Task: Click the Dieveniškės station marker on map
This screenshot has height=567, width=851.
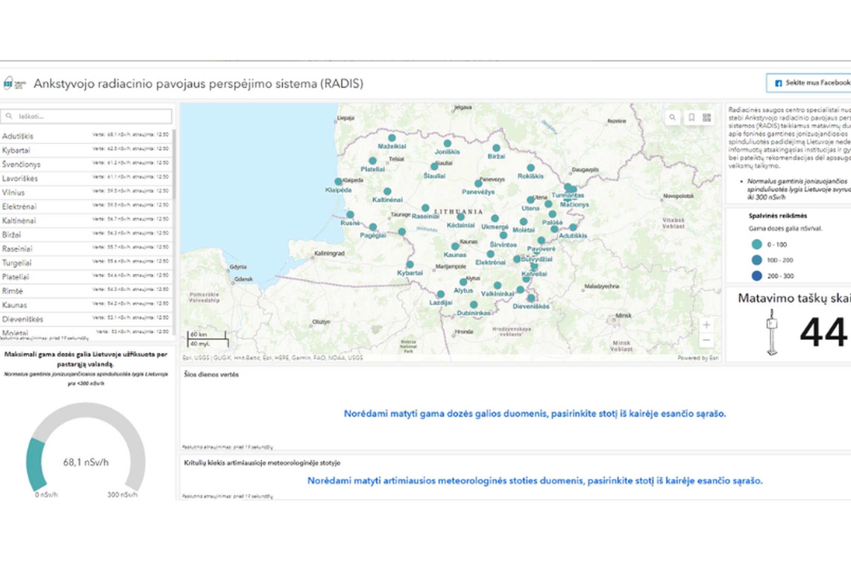Action: click(531, 298)
